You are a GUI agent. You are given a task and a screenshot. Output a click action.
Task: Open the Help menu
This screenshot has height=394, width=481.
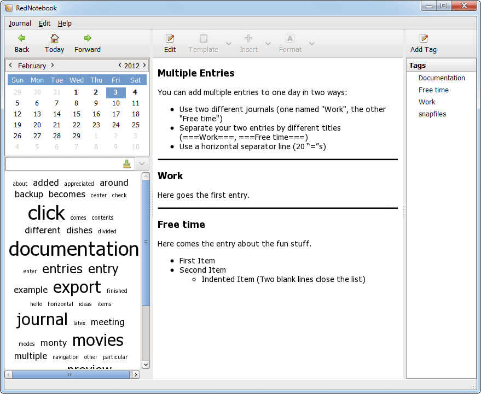tap(65, 23)
